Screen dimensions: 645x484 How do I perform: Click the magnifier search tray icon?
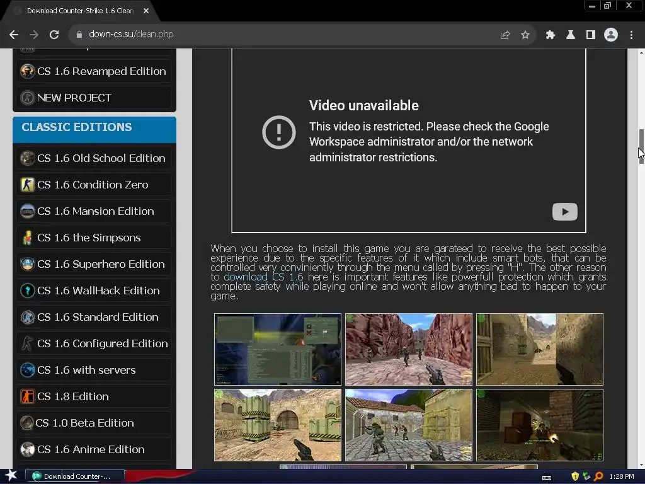click(598, 476)
